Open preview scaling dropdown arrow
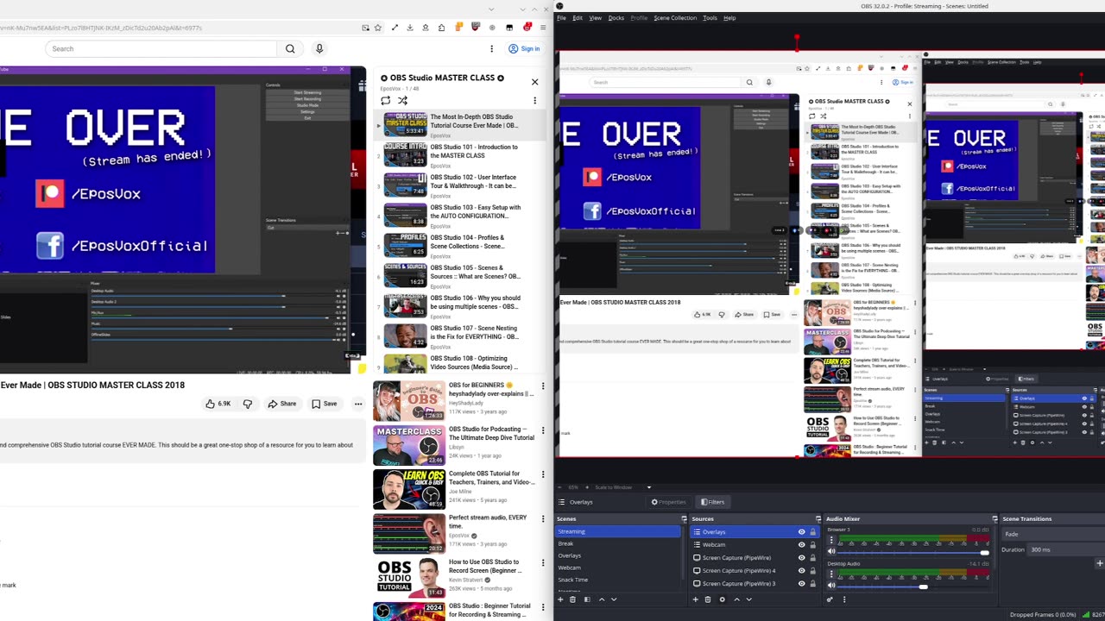Viewport: 1105px width, 621px height. pyautogui.click(x=649, y=487)
